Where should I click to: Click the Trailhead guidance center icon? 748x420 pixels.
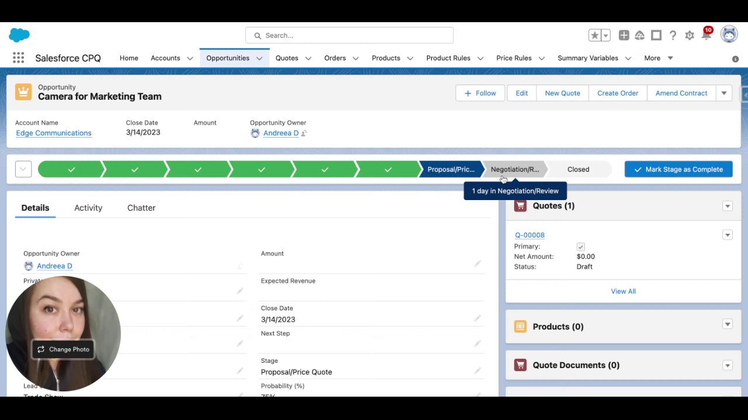(640, 36)
